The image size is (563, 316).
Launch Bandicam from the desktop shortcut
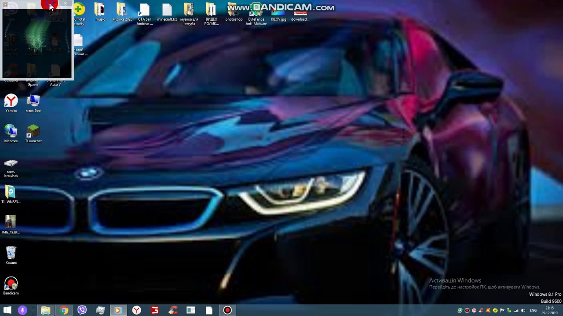coord(11,286)
